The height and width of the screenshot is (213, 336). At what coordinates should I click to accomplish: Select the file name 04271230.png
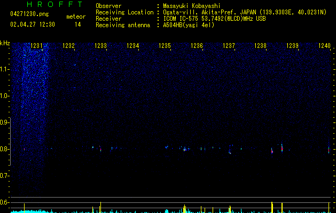pyautogui.click(x=29, y=14)
